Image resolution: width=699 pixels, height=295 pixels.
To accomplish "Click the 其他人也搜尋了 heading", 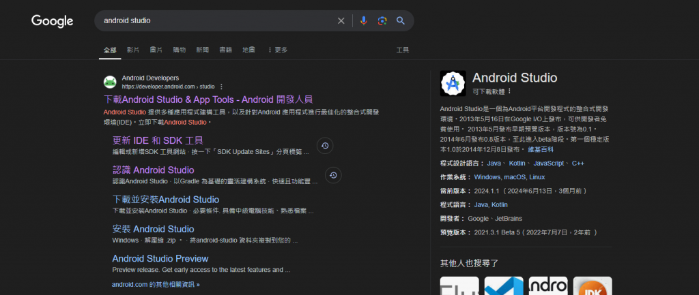I will [x=469, y=264].
